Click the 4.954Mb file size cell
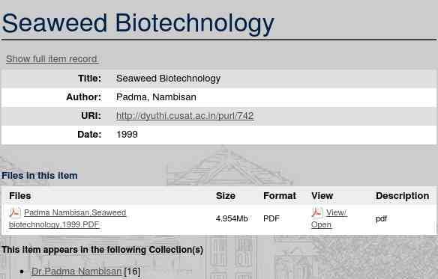Image resolution: width=438 pixels, height=279 pixels. pyautogui.click(x=232, y=218)
